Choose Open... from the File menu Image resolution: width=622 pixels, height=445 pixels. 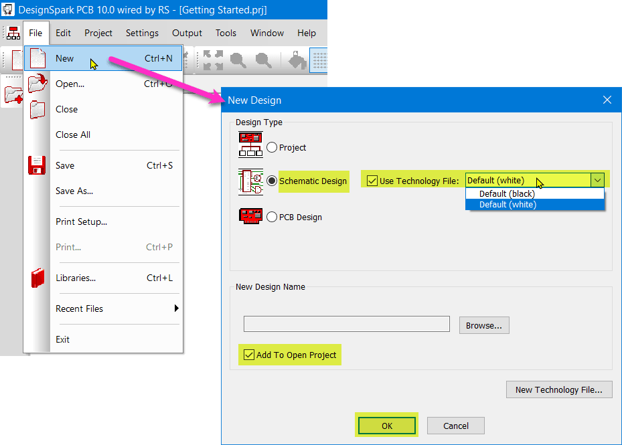pos(103,84)
